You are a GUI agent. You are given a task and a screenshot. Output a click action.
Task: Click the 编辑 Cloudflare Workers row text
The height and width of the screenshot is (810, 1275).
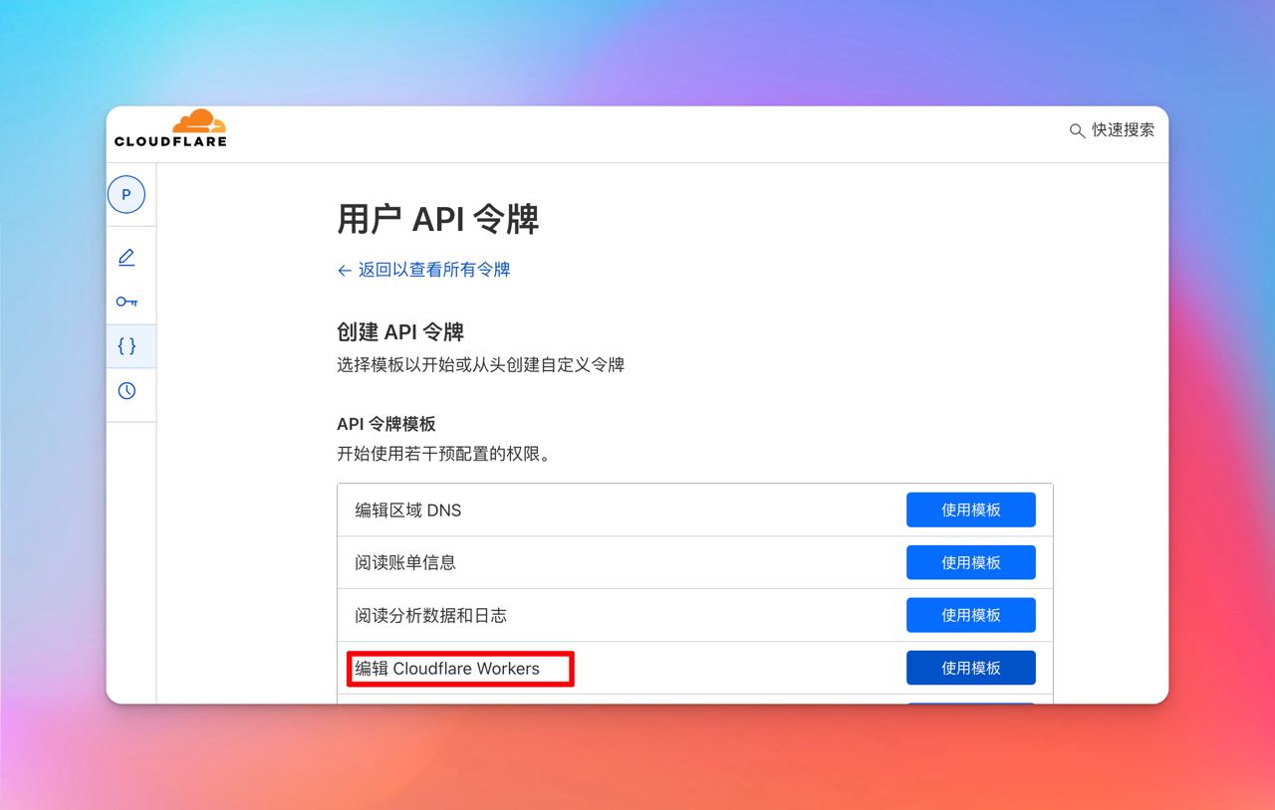point(447,669)
